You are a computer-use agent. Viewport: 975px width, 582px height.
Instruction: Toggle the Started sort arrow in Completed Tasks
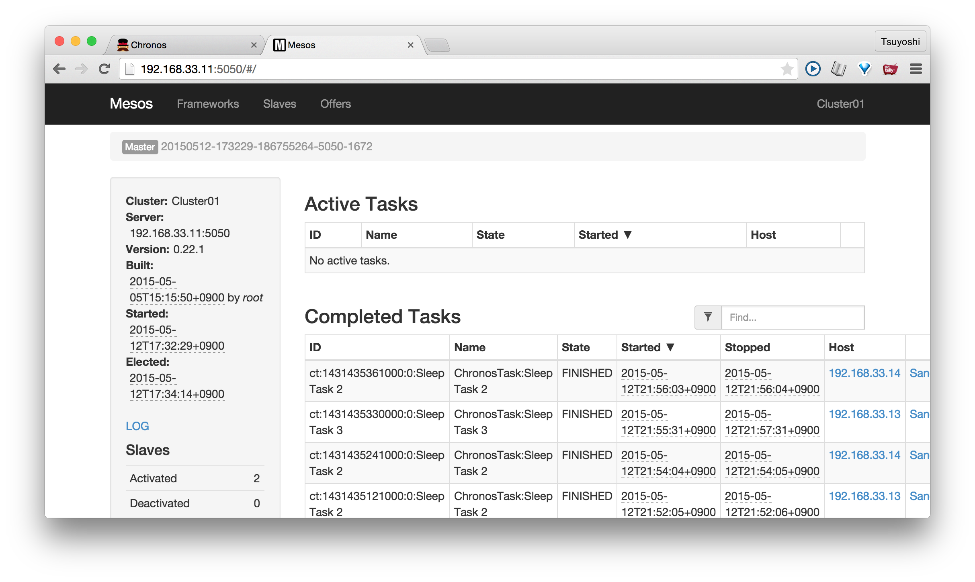(670, 347)
